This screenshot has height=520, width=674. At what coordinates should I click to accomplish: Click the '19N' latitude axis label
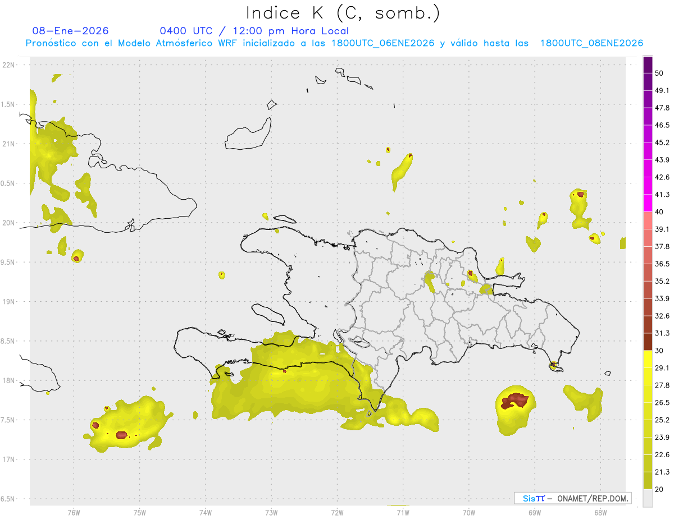pyautogui.click(x=8, y=302)
